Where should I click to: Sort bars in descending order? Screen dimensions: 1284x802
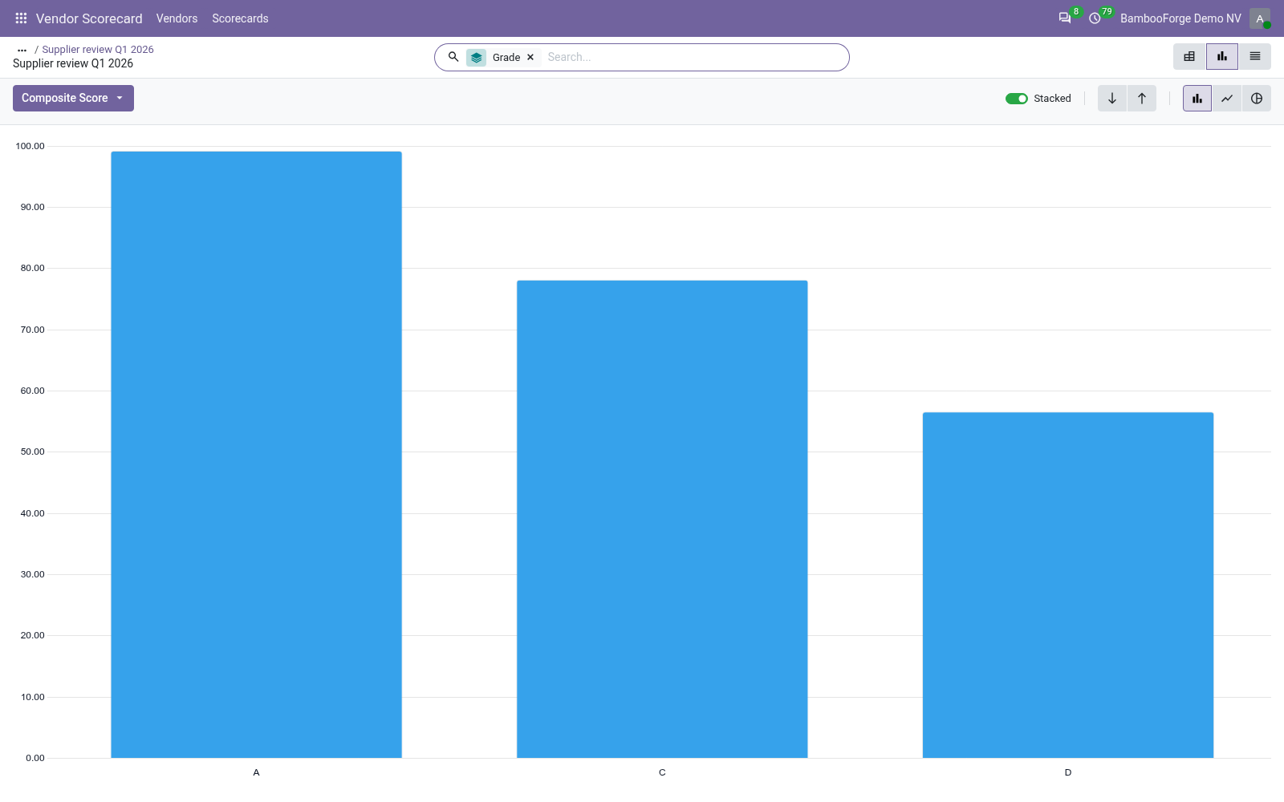[1112, 98]
